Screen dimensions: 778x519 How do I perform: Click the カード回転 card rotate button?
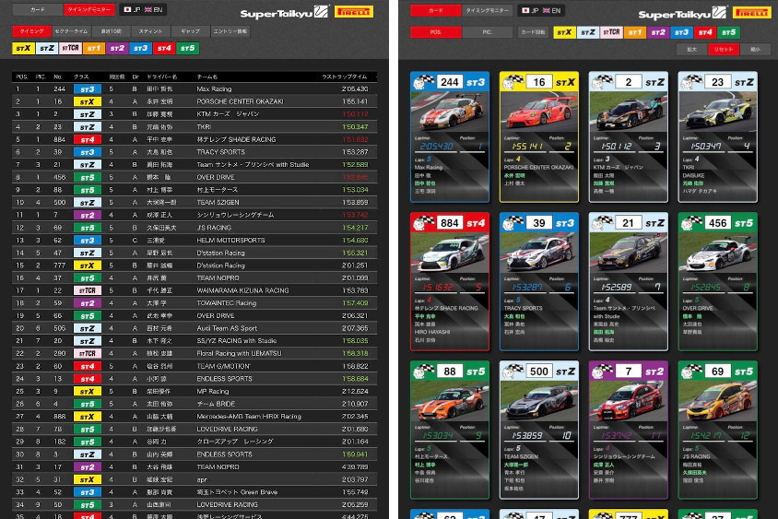tap(532, 31)
